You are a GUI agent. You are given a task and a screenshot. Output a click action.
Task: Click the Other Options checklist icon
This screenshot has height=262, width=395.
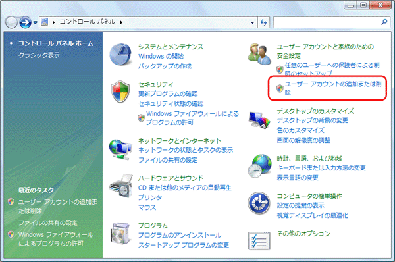point(259,241)
